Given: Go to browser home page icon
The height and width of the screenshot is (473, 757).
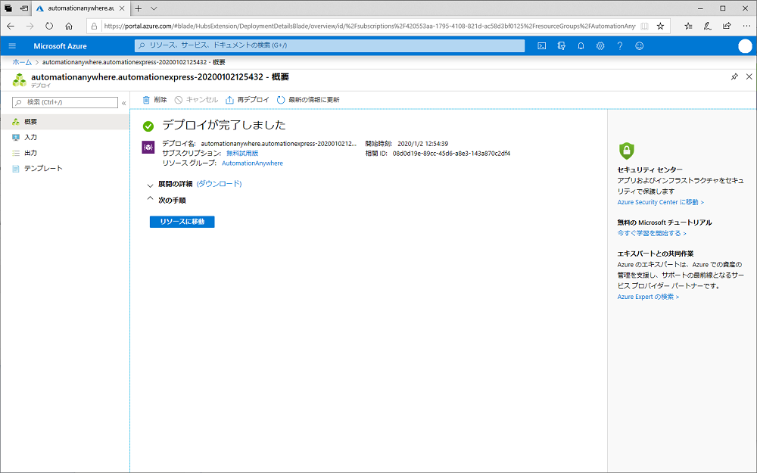Looking at the screenshot, I should click(x=69, y=26).
